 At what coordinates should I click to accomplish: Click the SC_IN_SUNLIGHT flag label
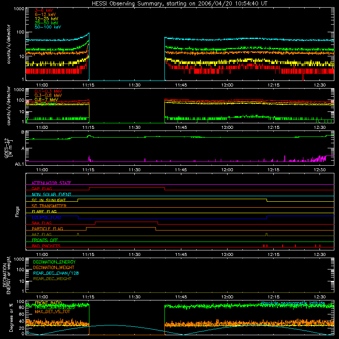tap(49, 200)
